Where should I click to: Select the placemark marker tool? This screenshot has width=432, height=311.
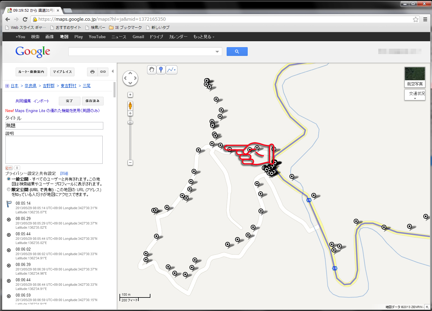coord(161,70)
